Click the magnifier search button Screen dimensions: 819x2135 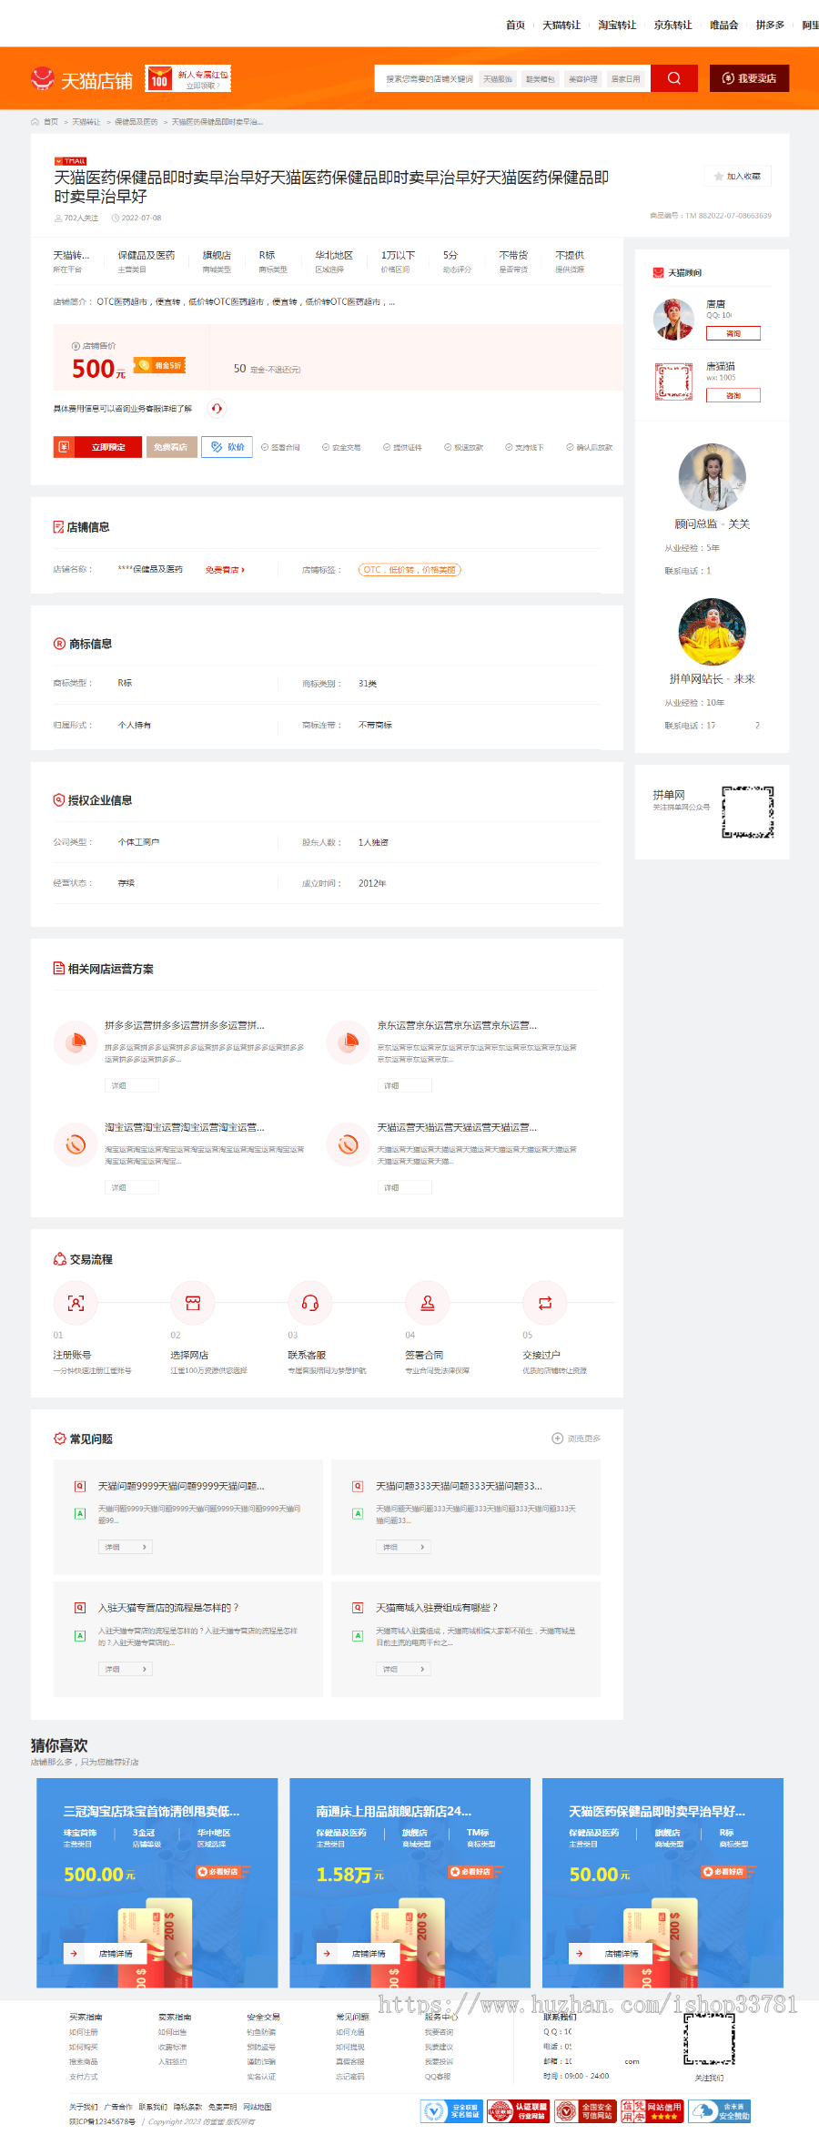tap(673, 78)
